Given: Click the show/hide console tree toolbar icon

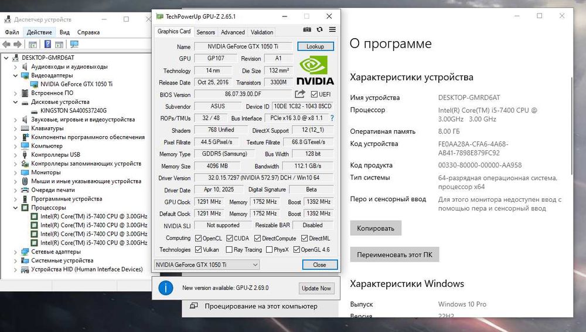Looking at the screenshot, I should (32, 45).
